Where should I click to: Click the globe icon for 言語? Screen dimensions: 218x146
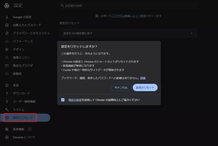point(7,85)
